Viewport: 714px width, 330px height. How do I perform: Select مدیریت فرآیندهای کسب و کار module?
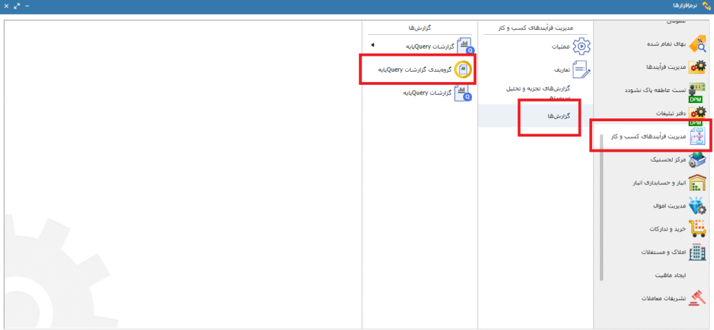(697, 136)
